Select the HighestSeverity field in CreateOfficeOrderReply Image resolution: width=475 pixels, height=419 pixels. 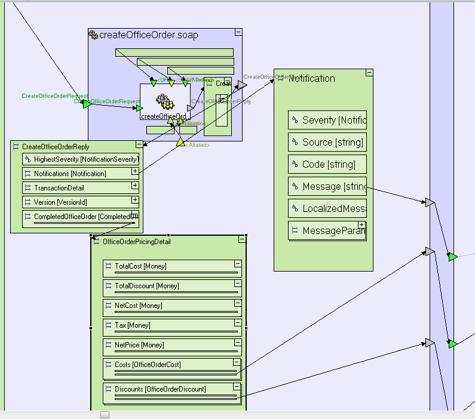click(80, 159)
